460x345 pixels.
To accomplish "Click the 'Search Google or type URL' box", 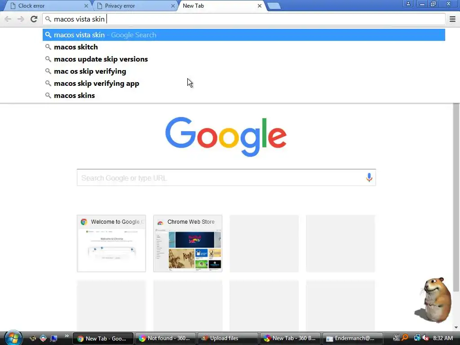I will pyautogui.click(x=226, y=177).
